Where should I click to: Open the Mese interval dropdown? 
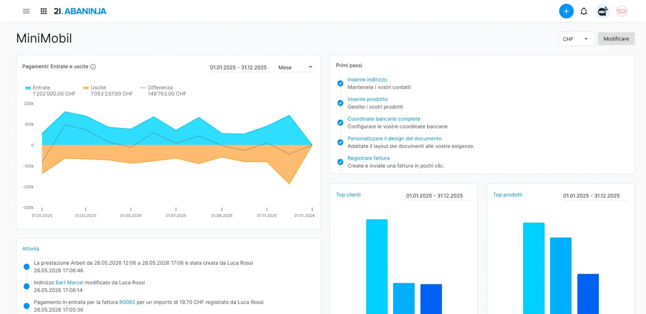(296, 67)
